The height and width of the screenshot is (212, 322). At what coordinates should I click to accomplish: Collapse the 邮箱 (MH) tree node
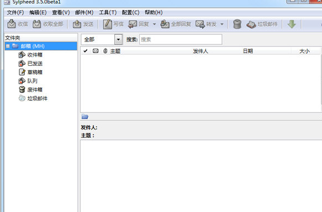(8, 46)
